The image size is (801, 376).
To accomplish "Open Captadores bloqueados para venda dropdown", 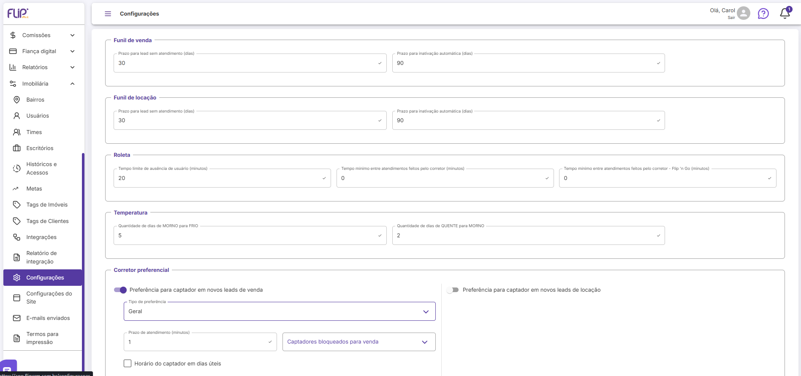I will [359, 342].
